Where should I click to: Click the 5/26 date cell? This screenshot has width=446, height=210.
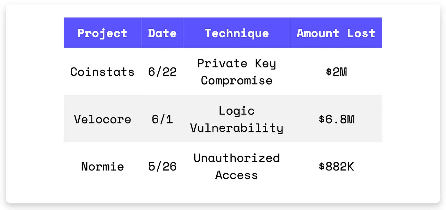162,166
